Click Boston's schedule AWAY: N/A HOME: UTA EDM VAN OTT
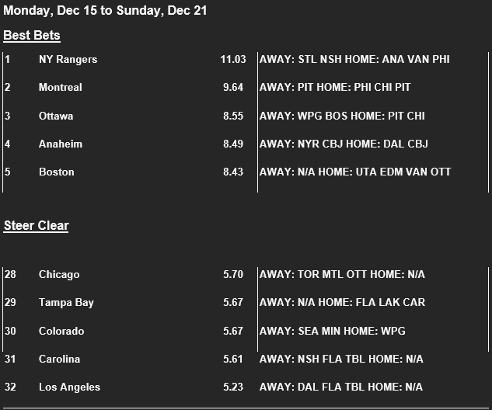Viewport: 492px width, 410px height. pos(355,172)
